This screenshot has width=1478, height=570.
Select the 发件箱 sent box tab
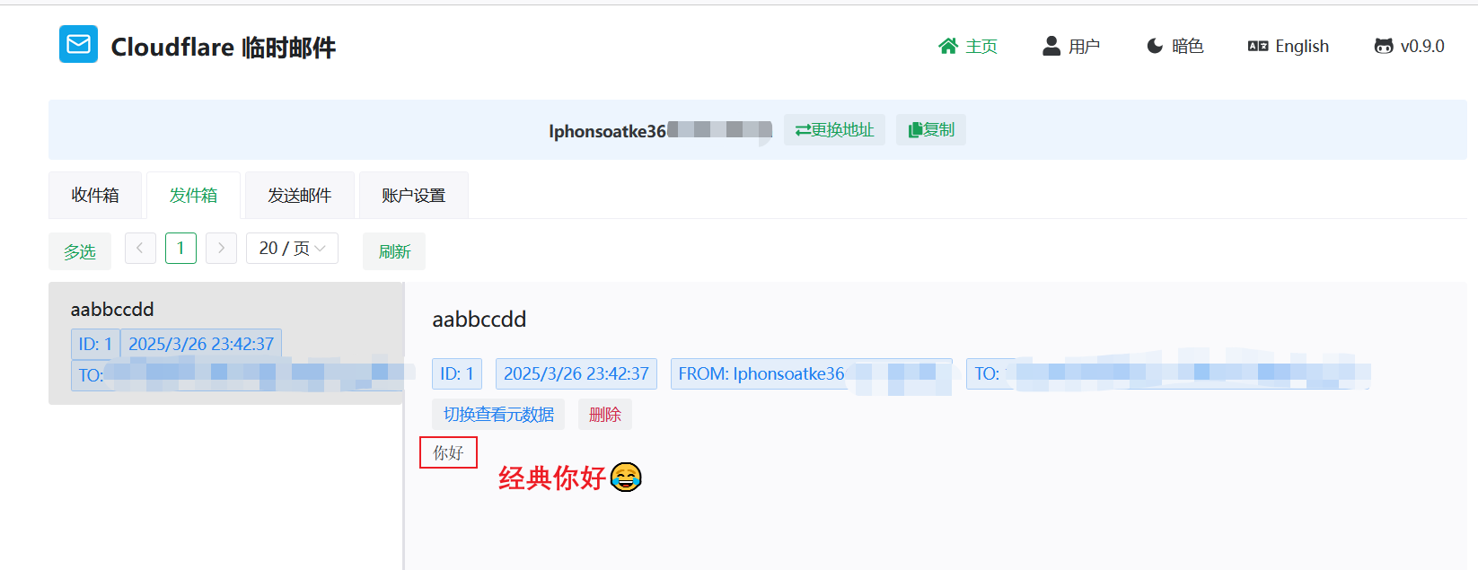(193, 195)
